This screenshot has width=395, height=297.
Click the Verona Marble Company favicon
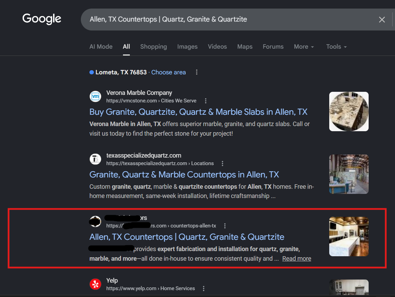tap(96, 97)
